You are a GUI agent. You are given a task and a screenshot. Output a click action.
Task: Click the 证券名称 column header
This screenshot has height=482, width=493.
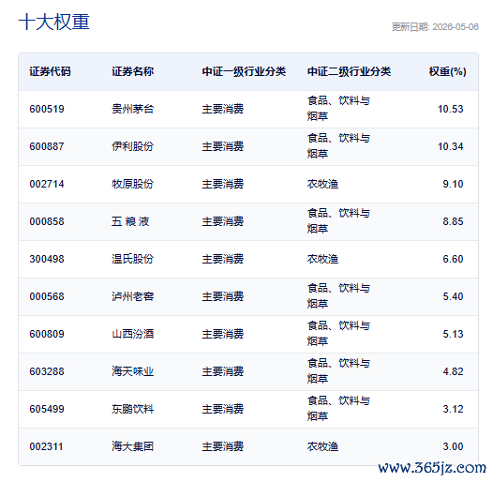(x=133, y=71)
